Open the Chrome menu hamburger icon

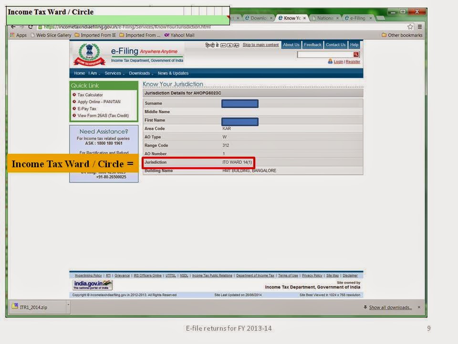point(420,27)
